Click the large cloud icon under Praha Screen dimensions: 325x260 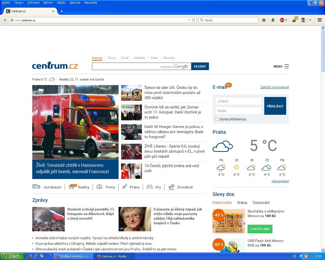pos(223,146)
